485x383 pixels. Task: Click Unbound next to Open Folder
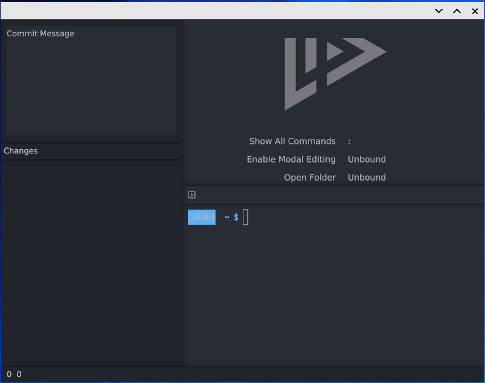pyautogui.click(x=367, y=177)
